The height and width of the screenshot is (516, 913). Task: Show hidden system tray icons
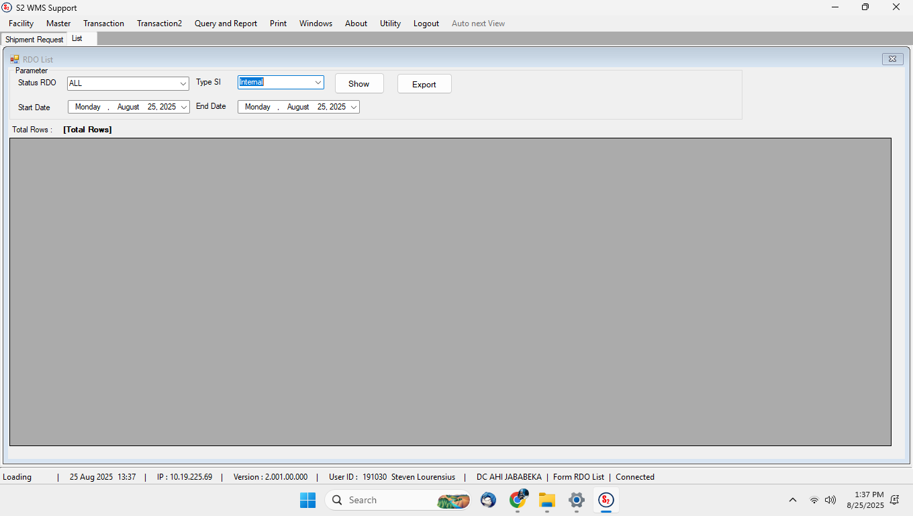click(x=793, y=500)
